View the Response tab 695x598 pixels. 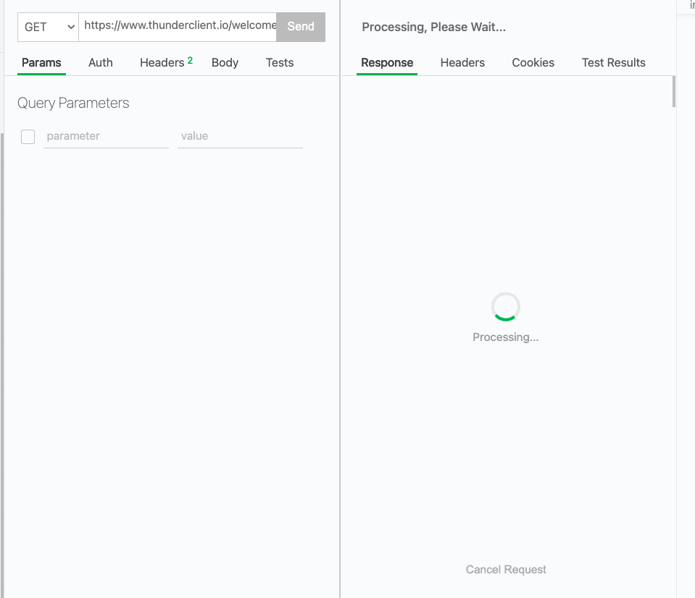click(386, 62)
